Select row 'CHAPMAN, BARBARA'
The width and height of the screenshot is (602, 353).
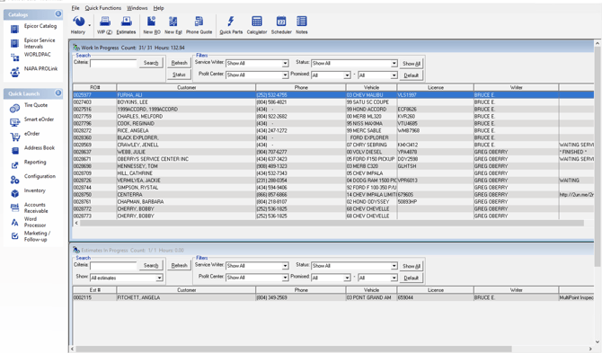pos(333,202)
